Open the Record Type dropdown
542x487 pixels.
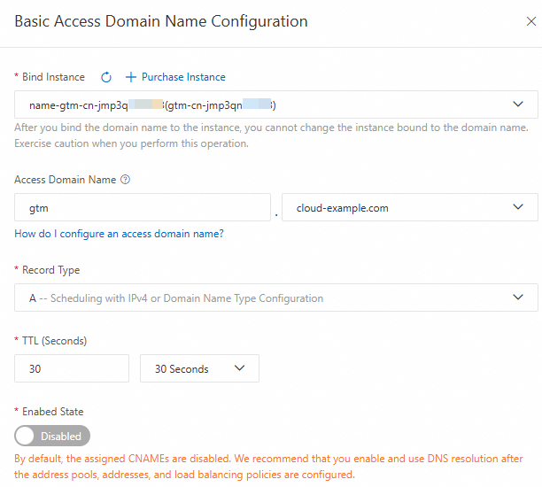coord(275,298)
